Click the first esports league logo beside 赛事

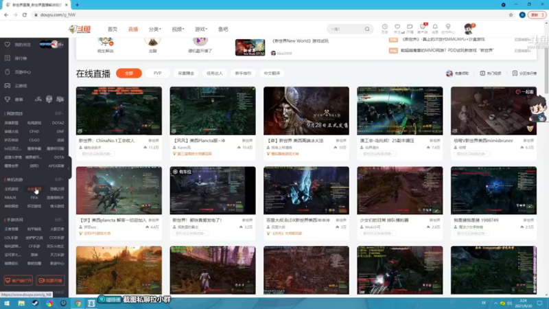(x=38, y=100)
